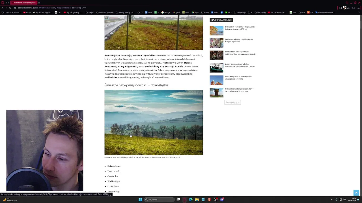Click Szkaradowo list item
This screenshot has width=362, height=203.
click(x=114, y=166)
